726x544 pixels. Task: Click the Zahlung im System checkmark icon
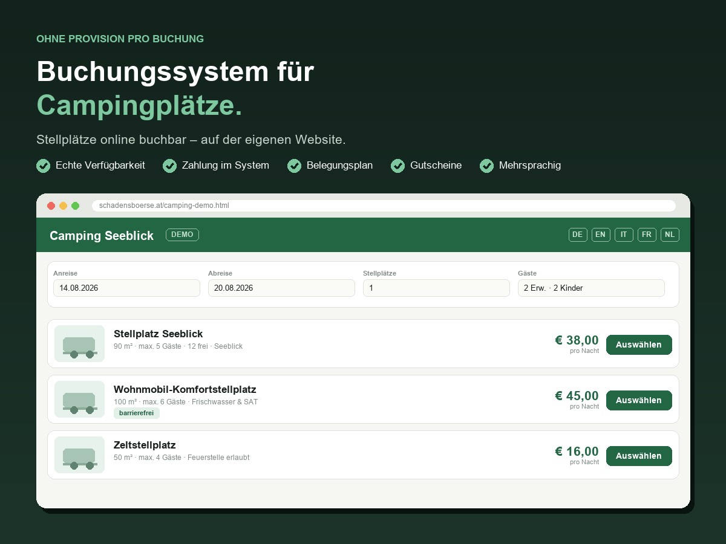coord(169,166)
